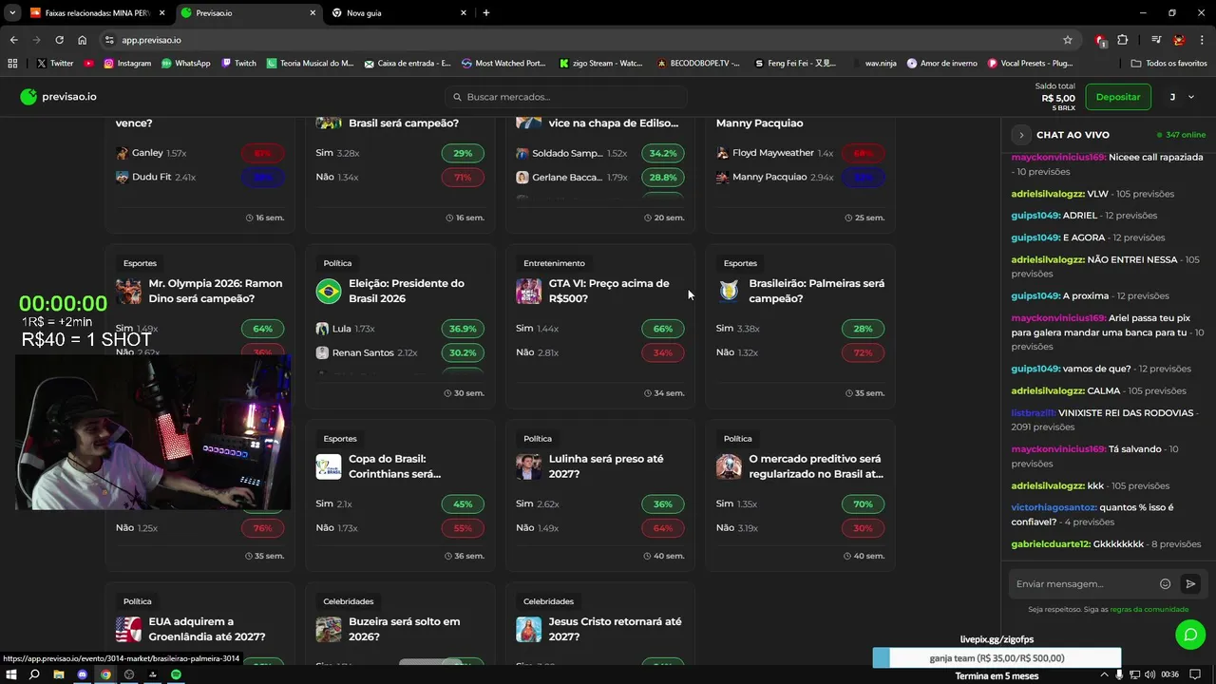Click username mayckonvinicius169 in Niceee message
This screenshot has height=684, width=1216.
[1058, 158]
